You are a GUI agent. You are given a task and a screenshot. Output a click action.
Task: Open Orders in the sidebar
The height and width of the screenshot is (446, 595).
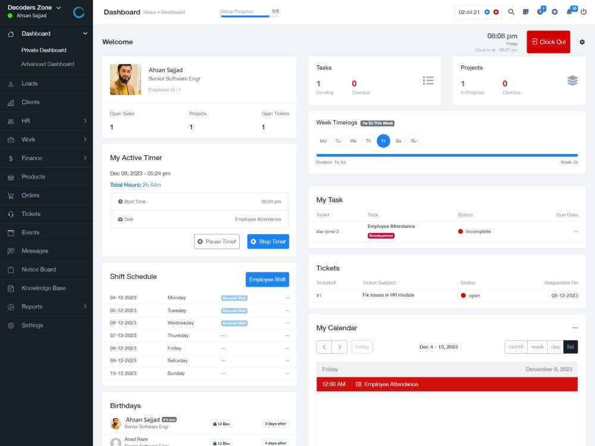pyautogui.click(x=46, y=195)
